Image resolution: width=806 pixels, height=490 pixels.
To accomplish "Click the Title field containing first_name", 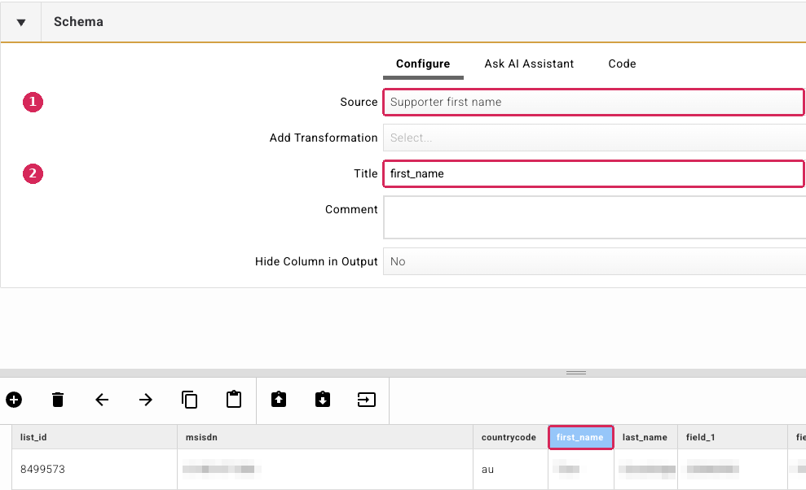I will coord(594,173).
